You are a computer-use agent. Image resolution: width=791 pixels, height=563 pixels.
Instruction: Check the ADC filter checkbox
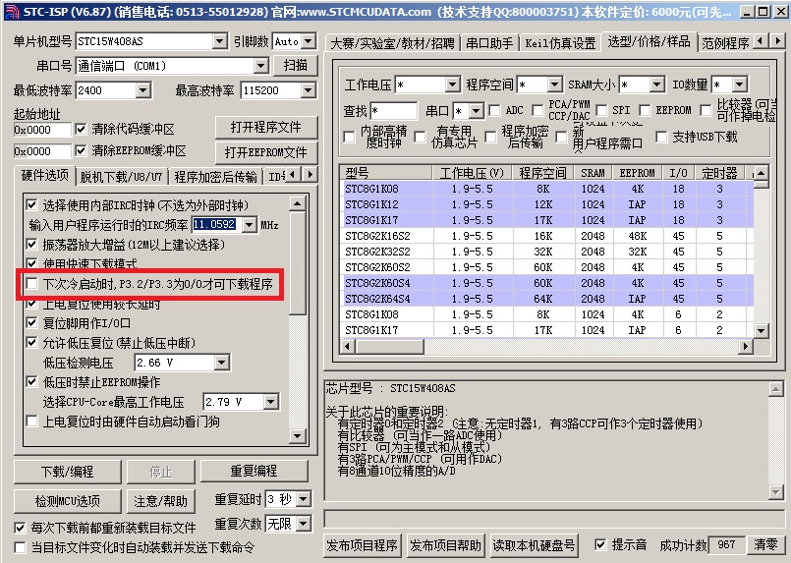click(495, 110)
